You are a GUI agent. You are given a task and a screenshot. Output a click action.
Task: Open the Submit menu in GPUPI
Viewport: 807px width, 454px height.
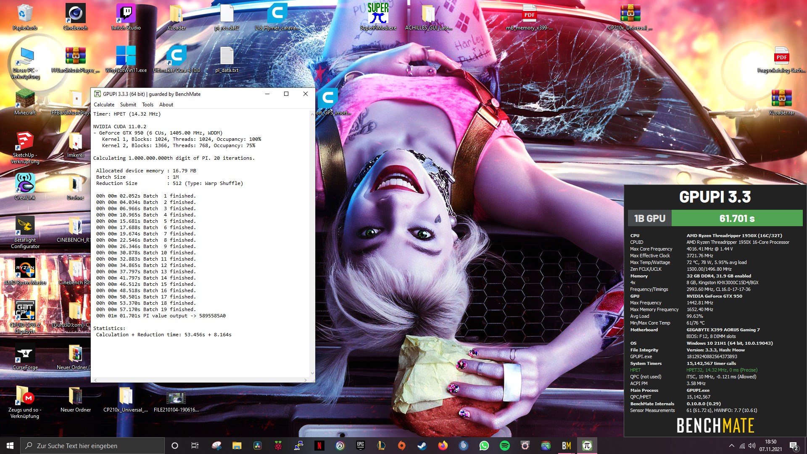pyautogui.click(x=128, y=104)
